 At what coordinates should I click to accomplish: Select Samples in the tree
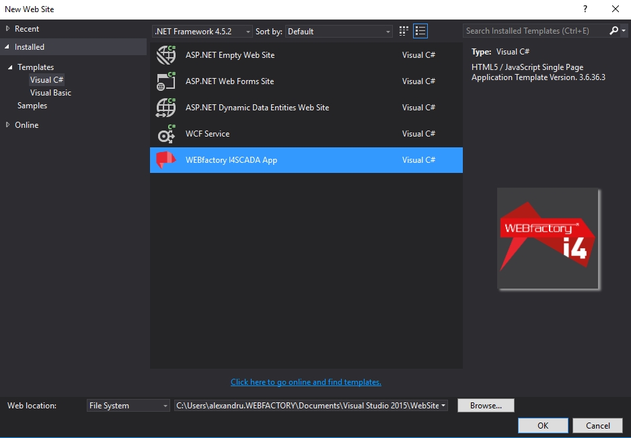[x=32, y=106]
